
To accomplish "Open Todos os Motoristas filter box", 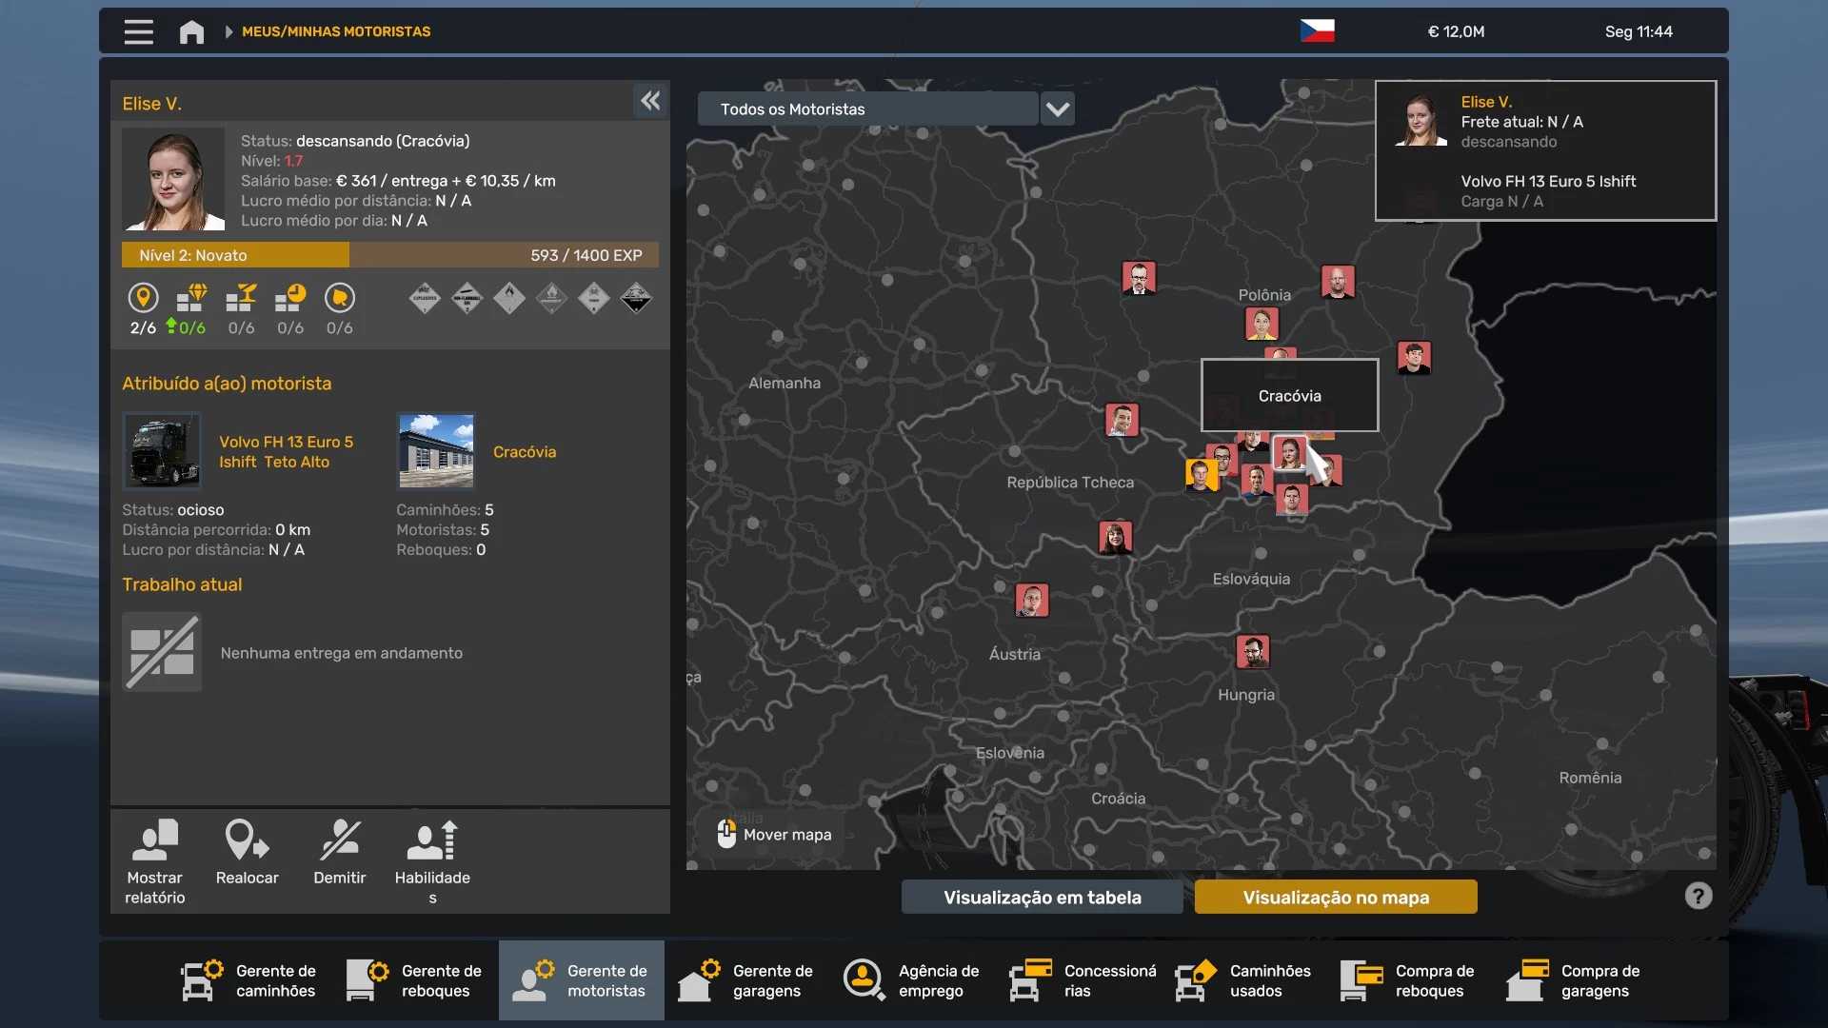I will point(867,109).
